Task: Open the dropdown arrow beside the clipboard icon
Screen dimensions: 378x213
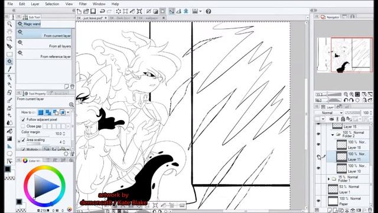Action: click(x=200, y=11)
